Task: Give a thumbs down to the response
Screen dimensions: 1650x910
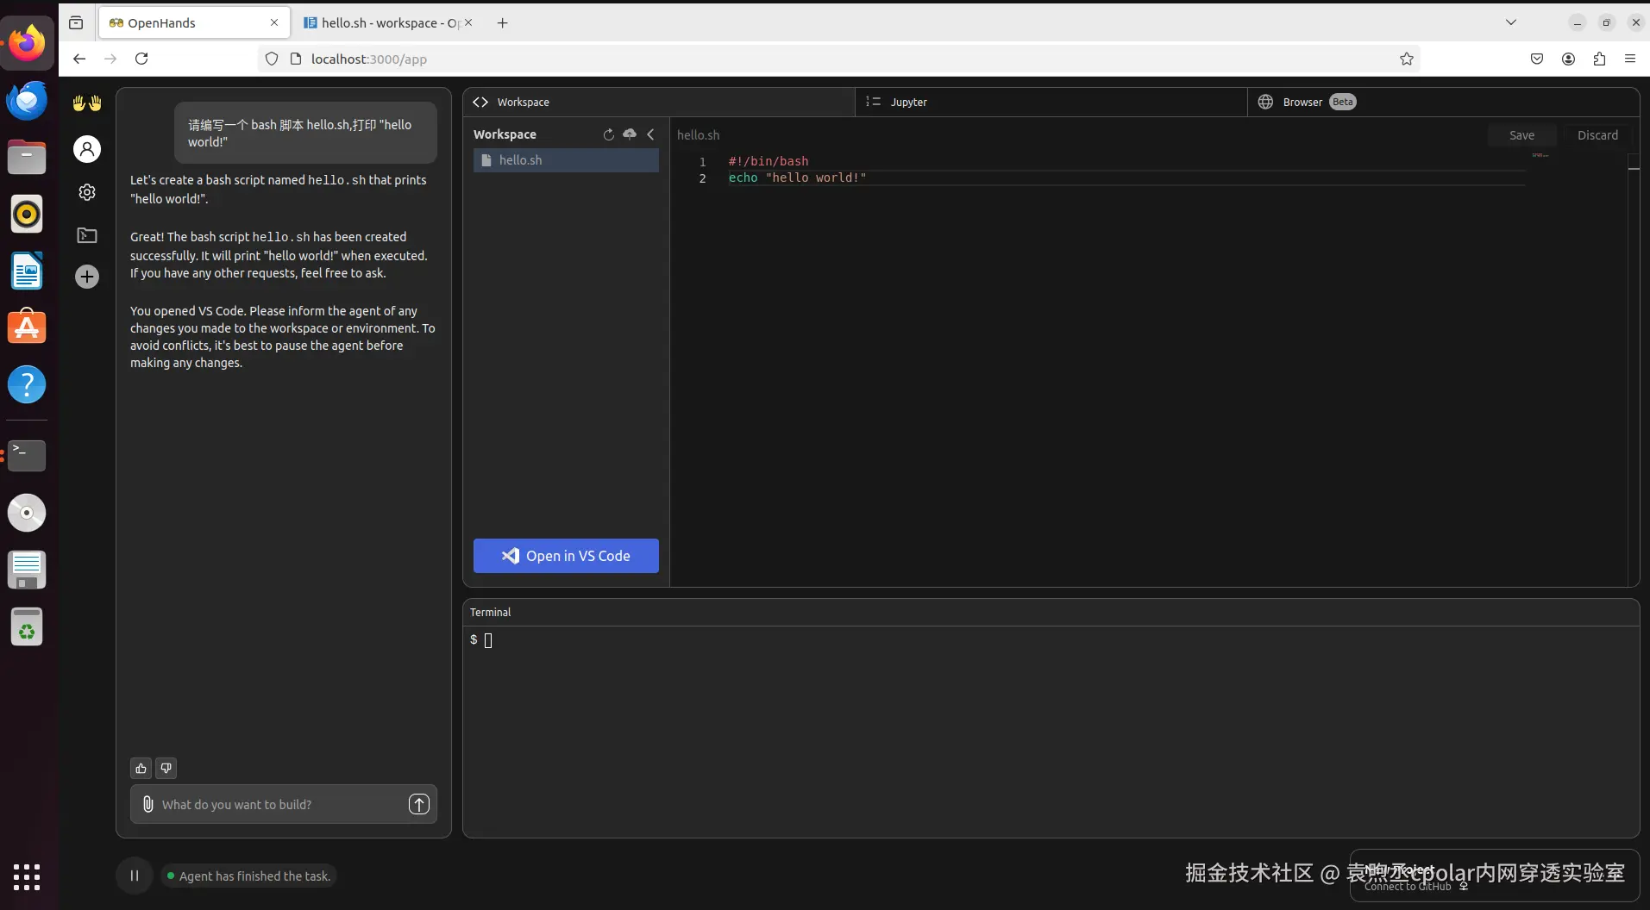Action: (x=166, y=768)
